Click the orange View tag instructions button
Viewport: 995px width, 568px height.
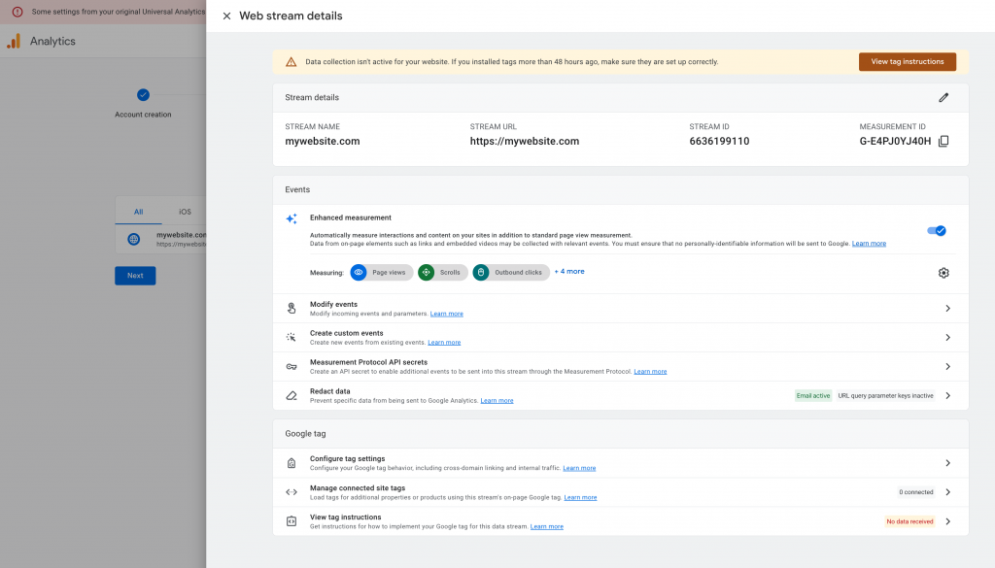click(x=907, y=61)
